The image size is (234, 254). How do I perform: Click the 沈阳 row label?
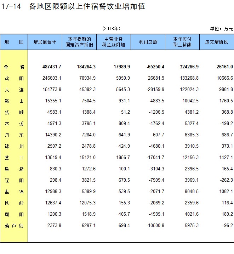tap(14, 78)
